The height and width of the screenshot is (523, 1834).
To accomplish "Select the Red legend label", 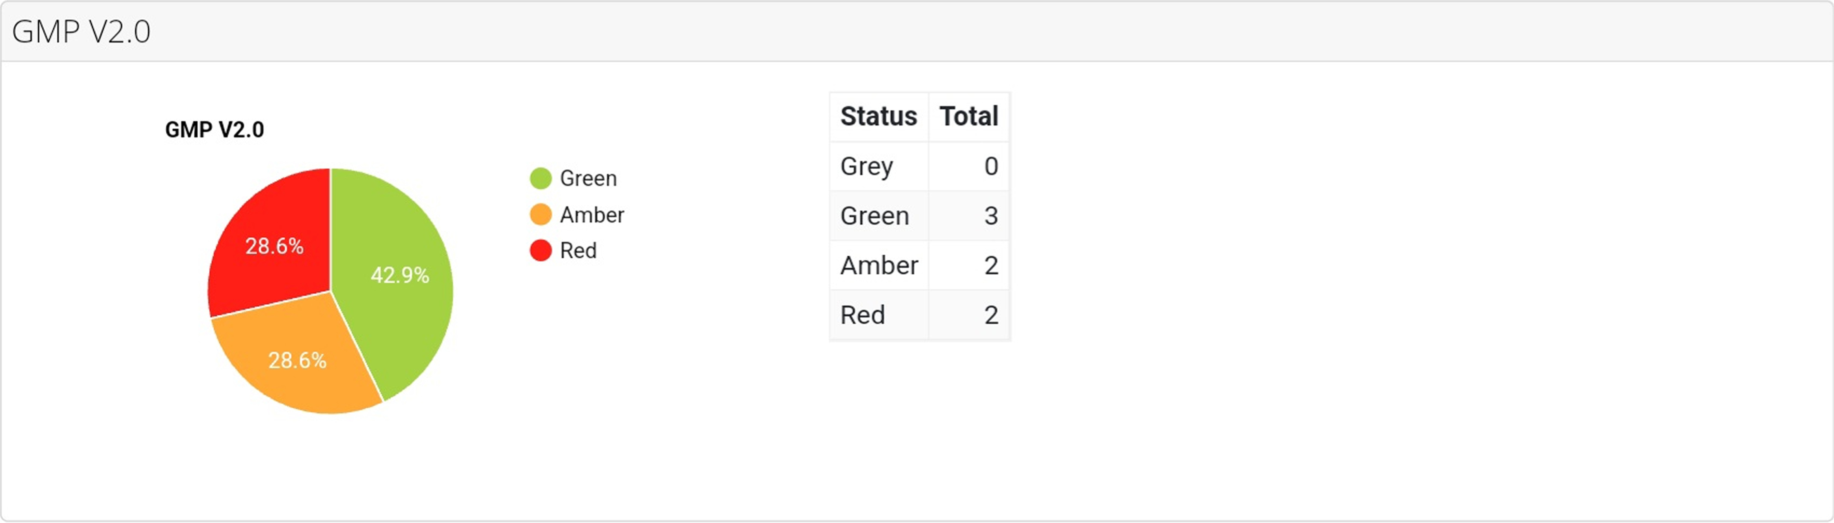I will pyautogui.click(x=578, y=251).
